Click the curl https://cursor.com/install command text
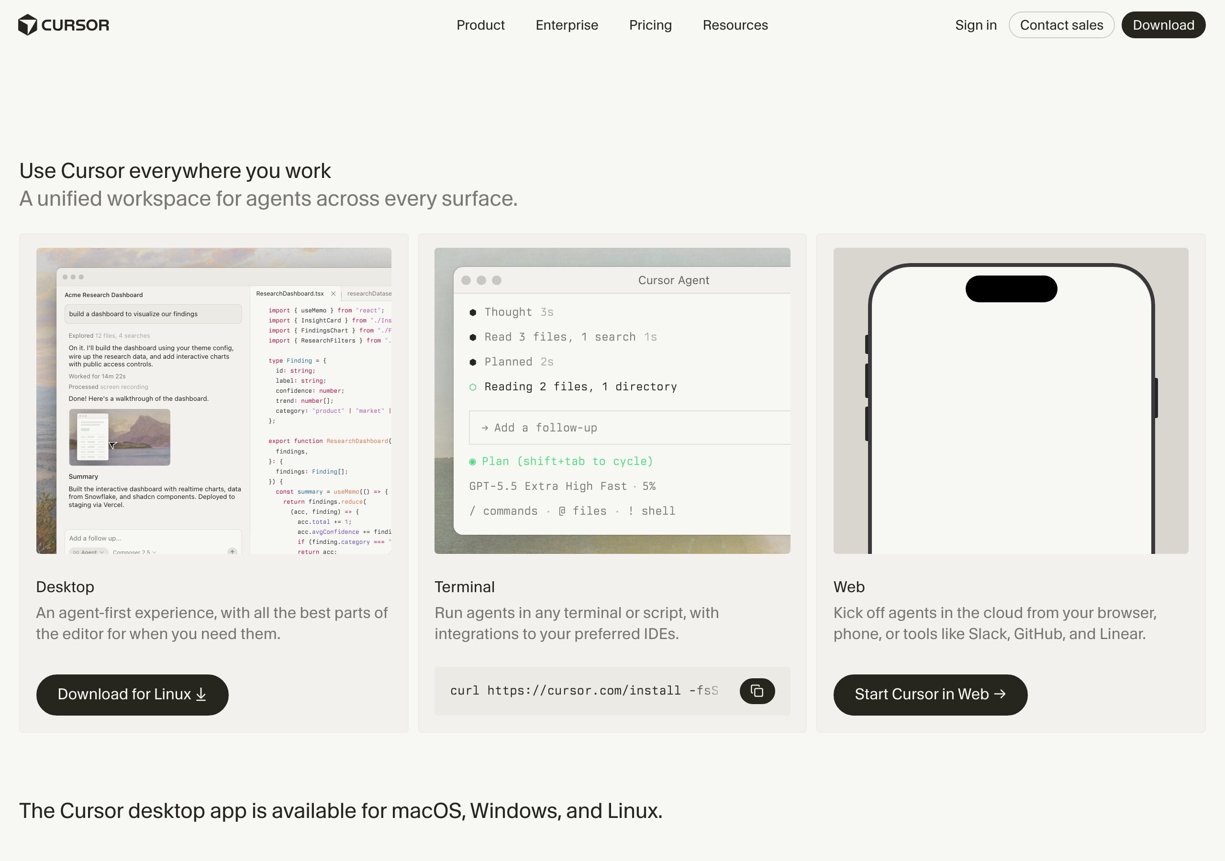The height and width of the screenshot is (861, 1225). (584, 691)
